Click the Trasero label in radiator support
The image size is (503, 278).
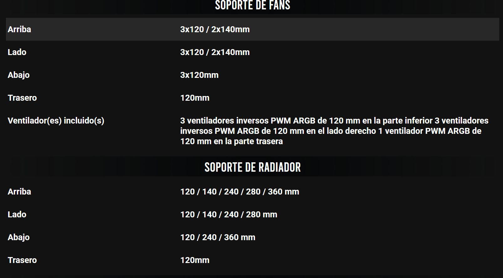coord(22,260)
